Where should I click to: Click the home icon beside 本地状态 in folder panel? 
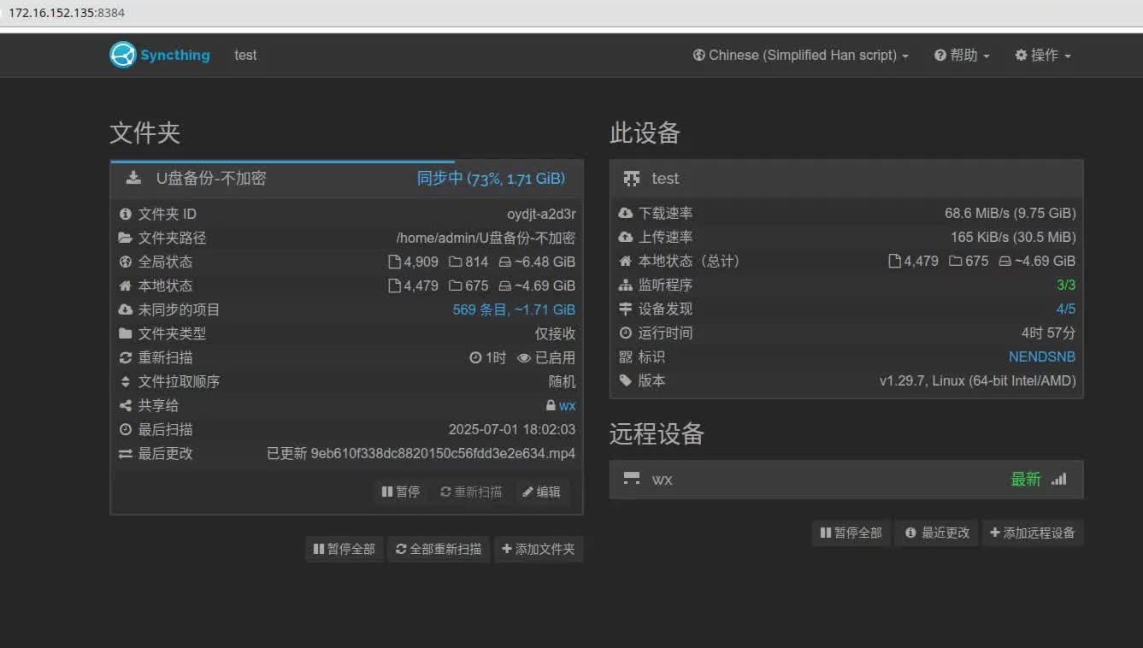click(x=126, y=286)
